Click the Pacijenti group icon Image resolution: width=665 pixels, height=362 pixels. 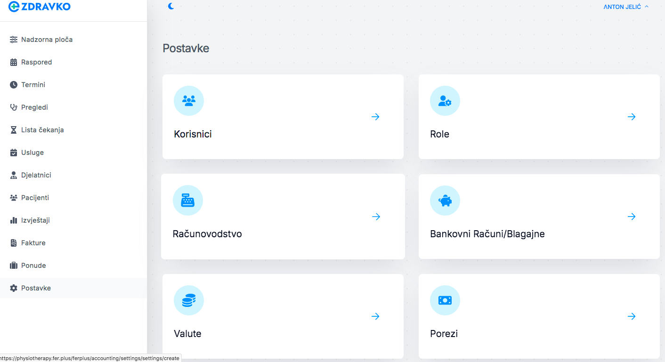pos(14,198)
